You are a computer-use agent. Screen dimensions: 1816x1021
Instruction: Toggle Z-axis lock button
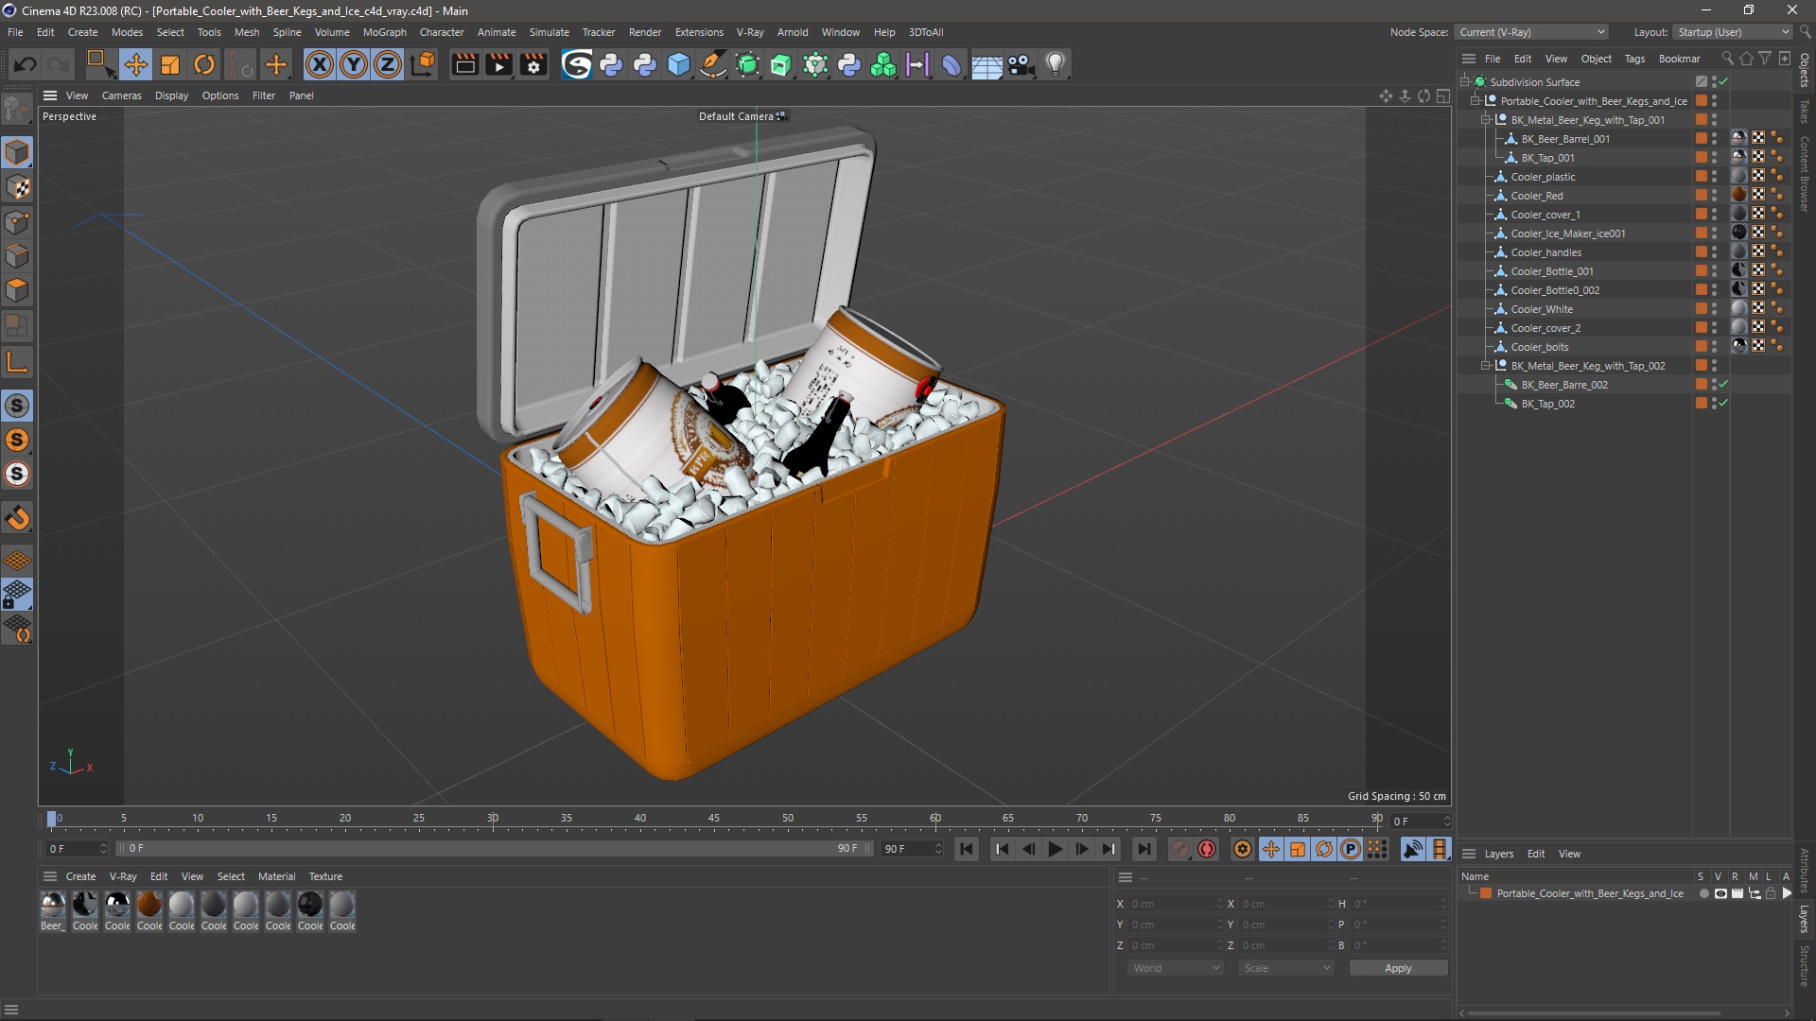pos(388,64)
